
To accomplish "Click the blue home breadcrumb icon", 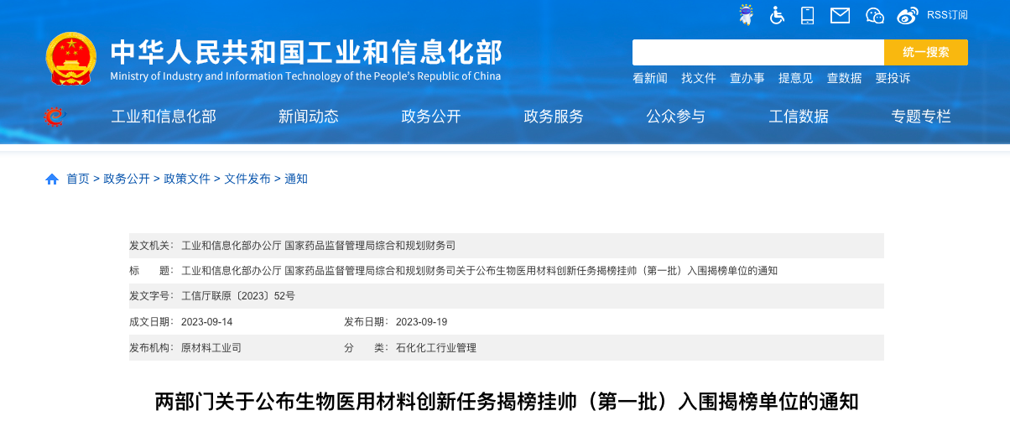I will click(52, 179).
